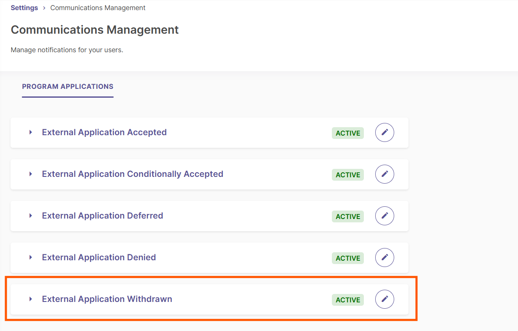Click ACTIVE badge on Denied row
This screenshot has width=518, height=331.
[348, 258]
